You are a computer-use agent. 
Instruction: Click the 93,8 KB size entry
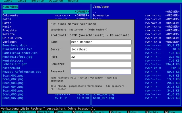pyautogui.click(x=173, y=45)
